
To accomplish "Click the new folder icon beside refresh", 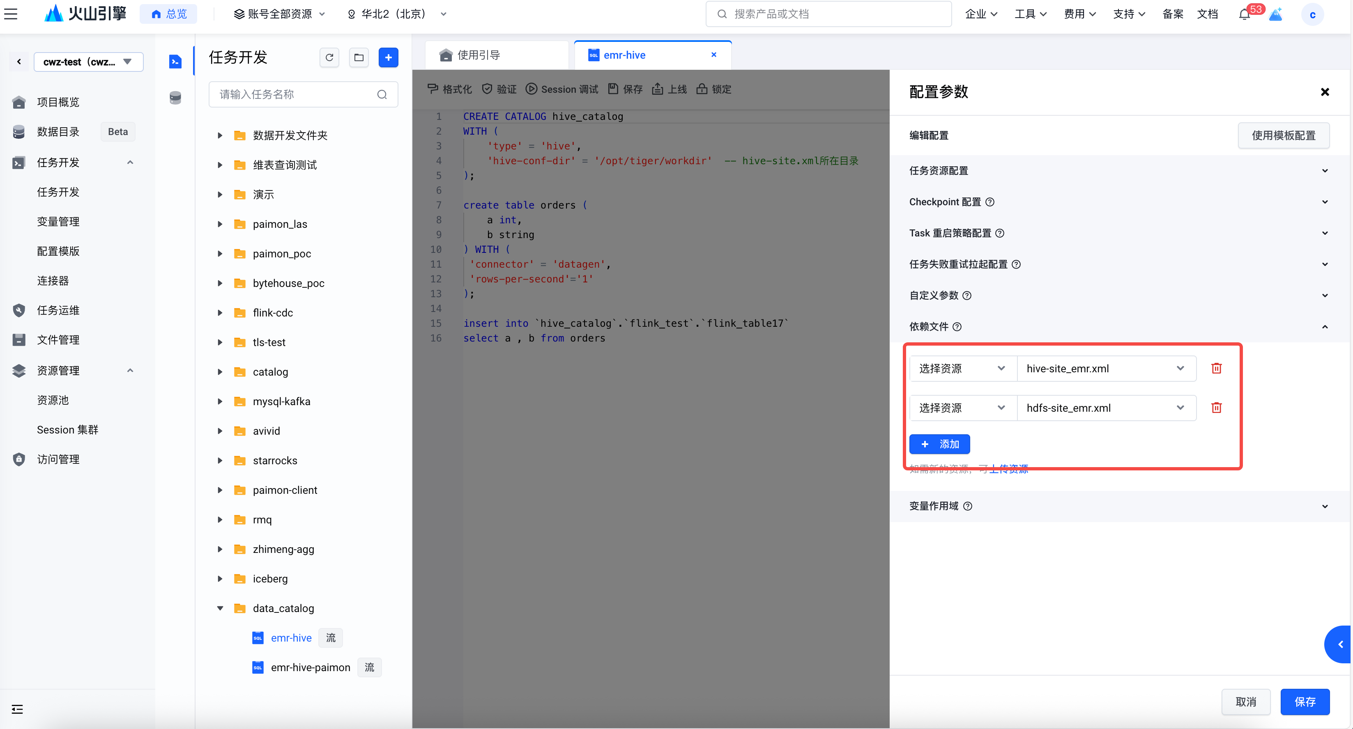I will click(359, 57).
